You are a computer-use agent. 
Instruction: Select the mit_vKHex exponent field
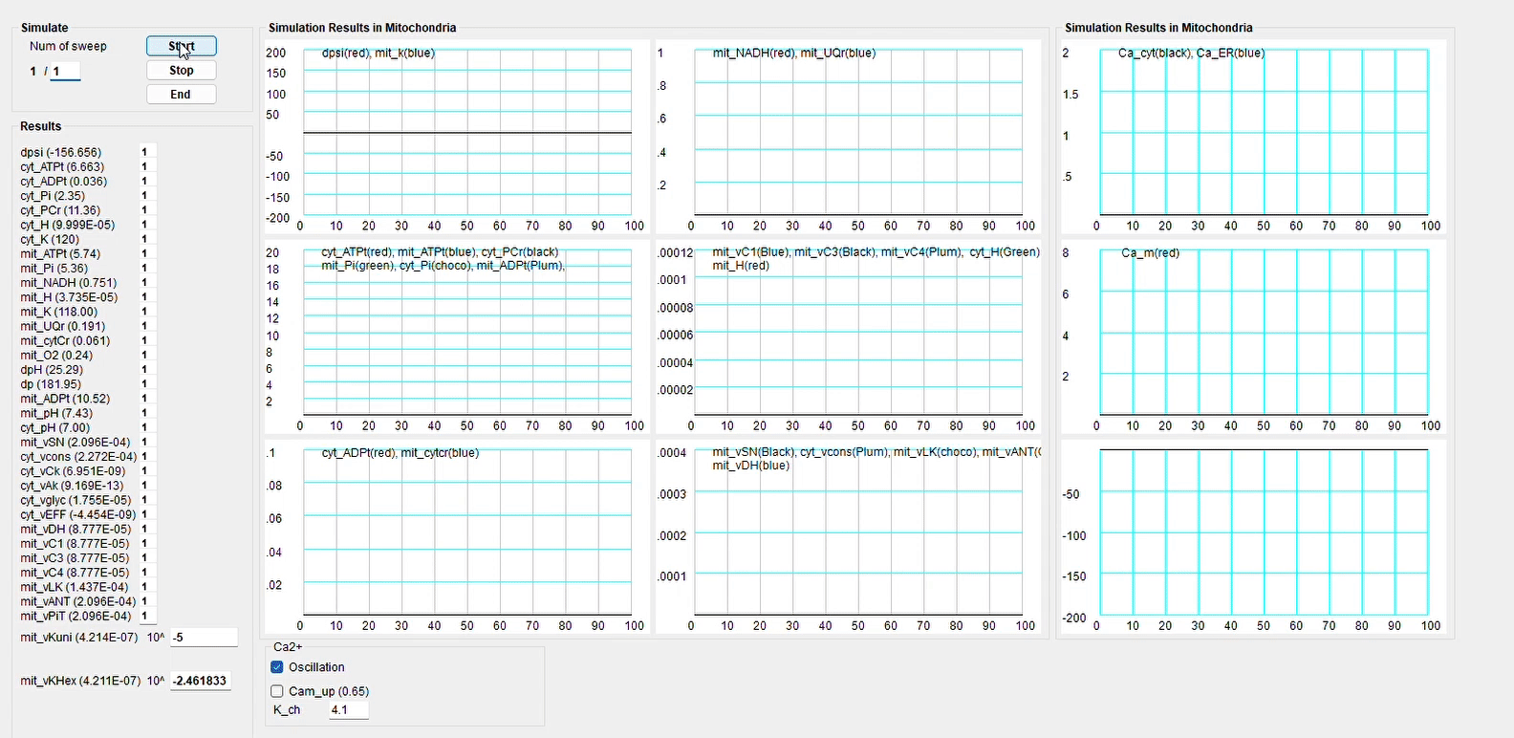tap(201, 682)
